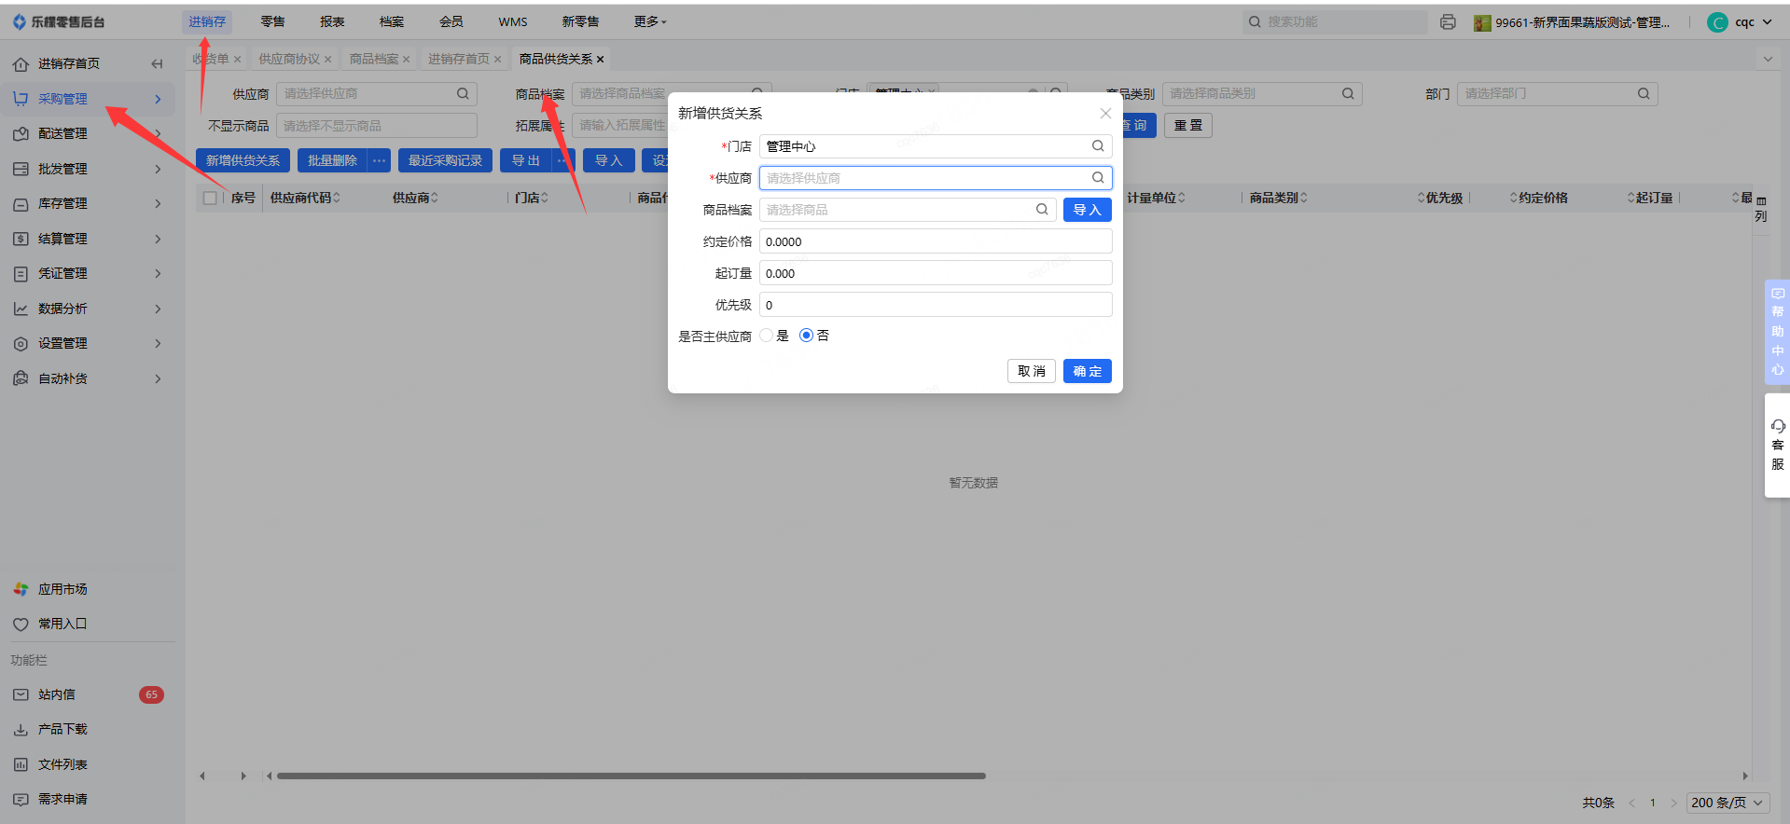Open the WMS top menu
This screenshot has height=824, width=1790.
pyautogui.click(x=513, y=21)
